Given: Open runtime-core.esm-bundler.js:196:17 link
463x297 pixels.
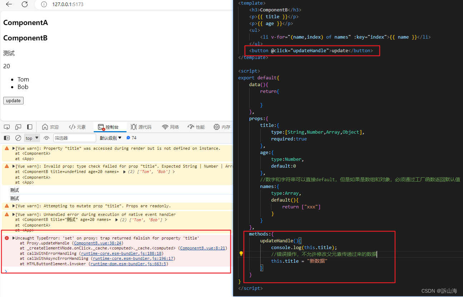Looking at the screenshot, I should [x=133, y=258].
